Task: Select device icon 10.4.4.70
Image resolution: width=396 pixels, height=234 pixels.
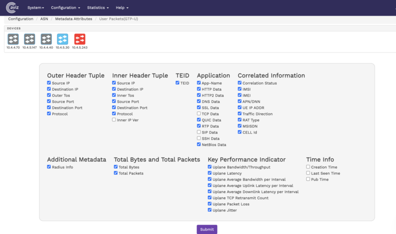Action: point(13,39)
